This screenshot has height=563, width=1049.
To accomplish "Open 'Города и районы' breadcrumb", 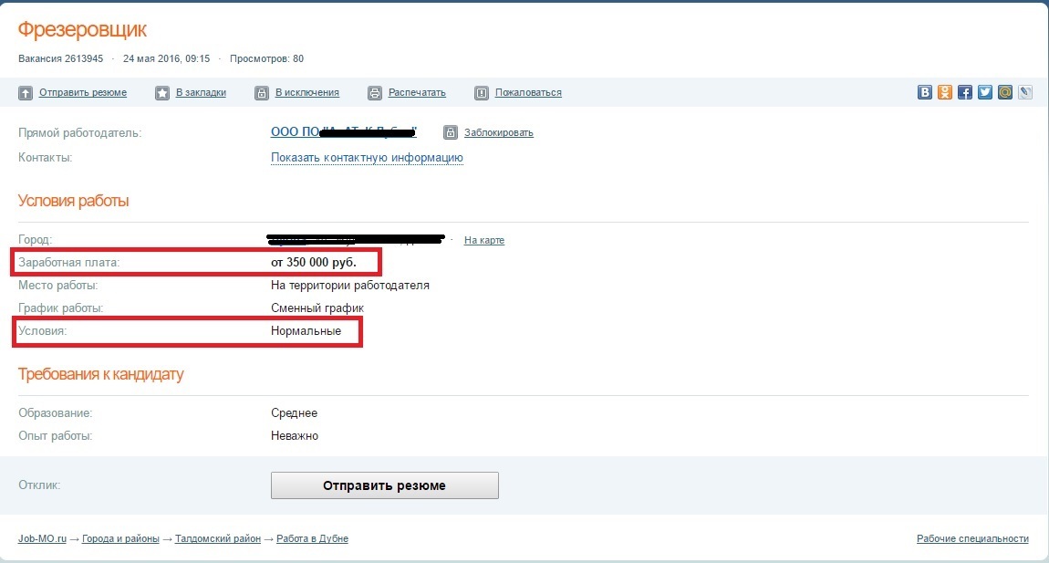I will [120, 539].
